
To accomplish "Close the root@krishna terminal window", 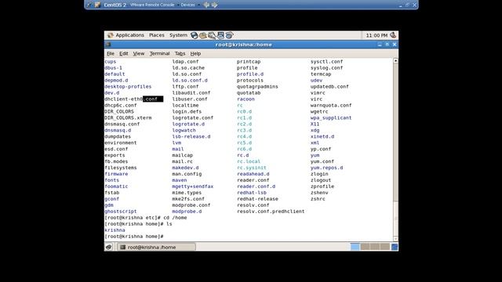I will pyautogui.click(x=395, y=45).
